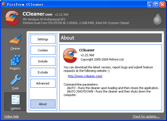Click the CCleaner logo in About panel
167x121 pixels.
coord(70,55)
